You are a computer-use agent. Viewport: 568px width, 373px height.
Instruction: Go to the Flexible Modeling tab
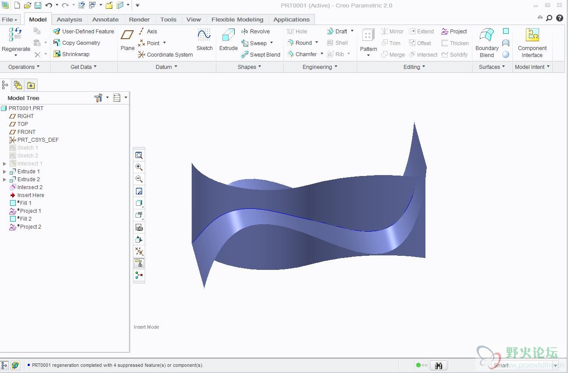237,19
